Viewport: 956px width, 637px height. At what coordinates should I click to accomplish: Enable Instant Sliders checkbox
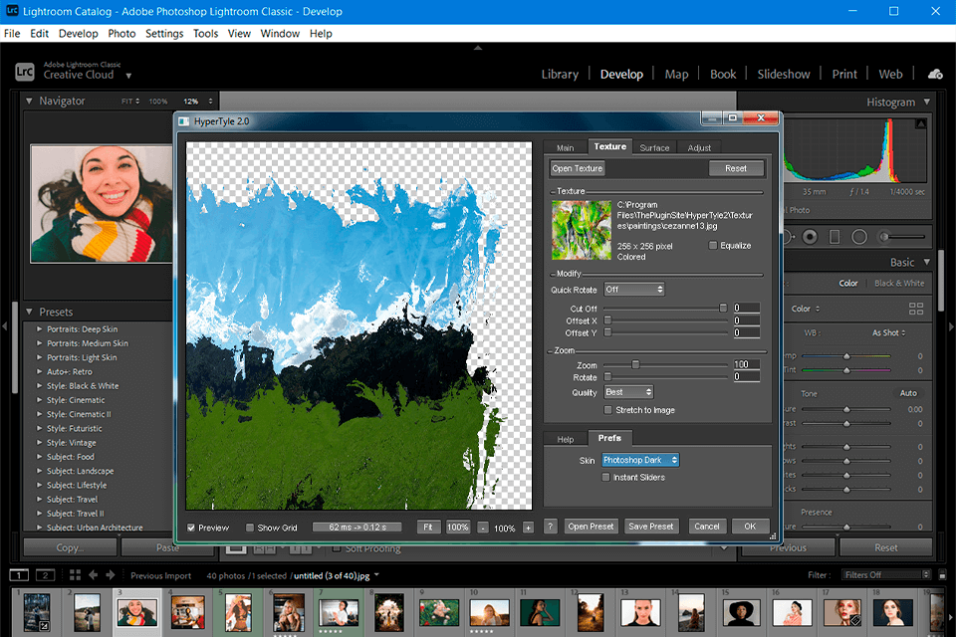click(x=605, y=478)
